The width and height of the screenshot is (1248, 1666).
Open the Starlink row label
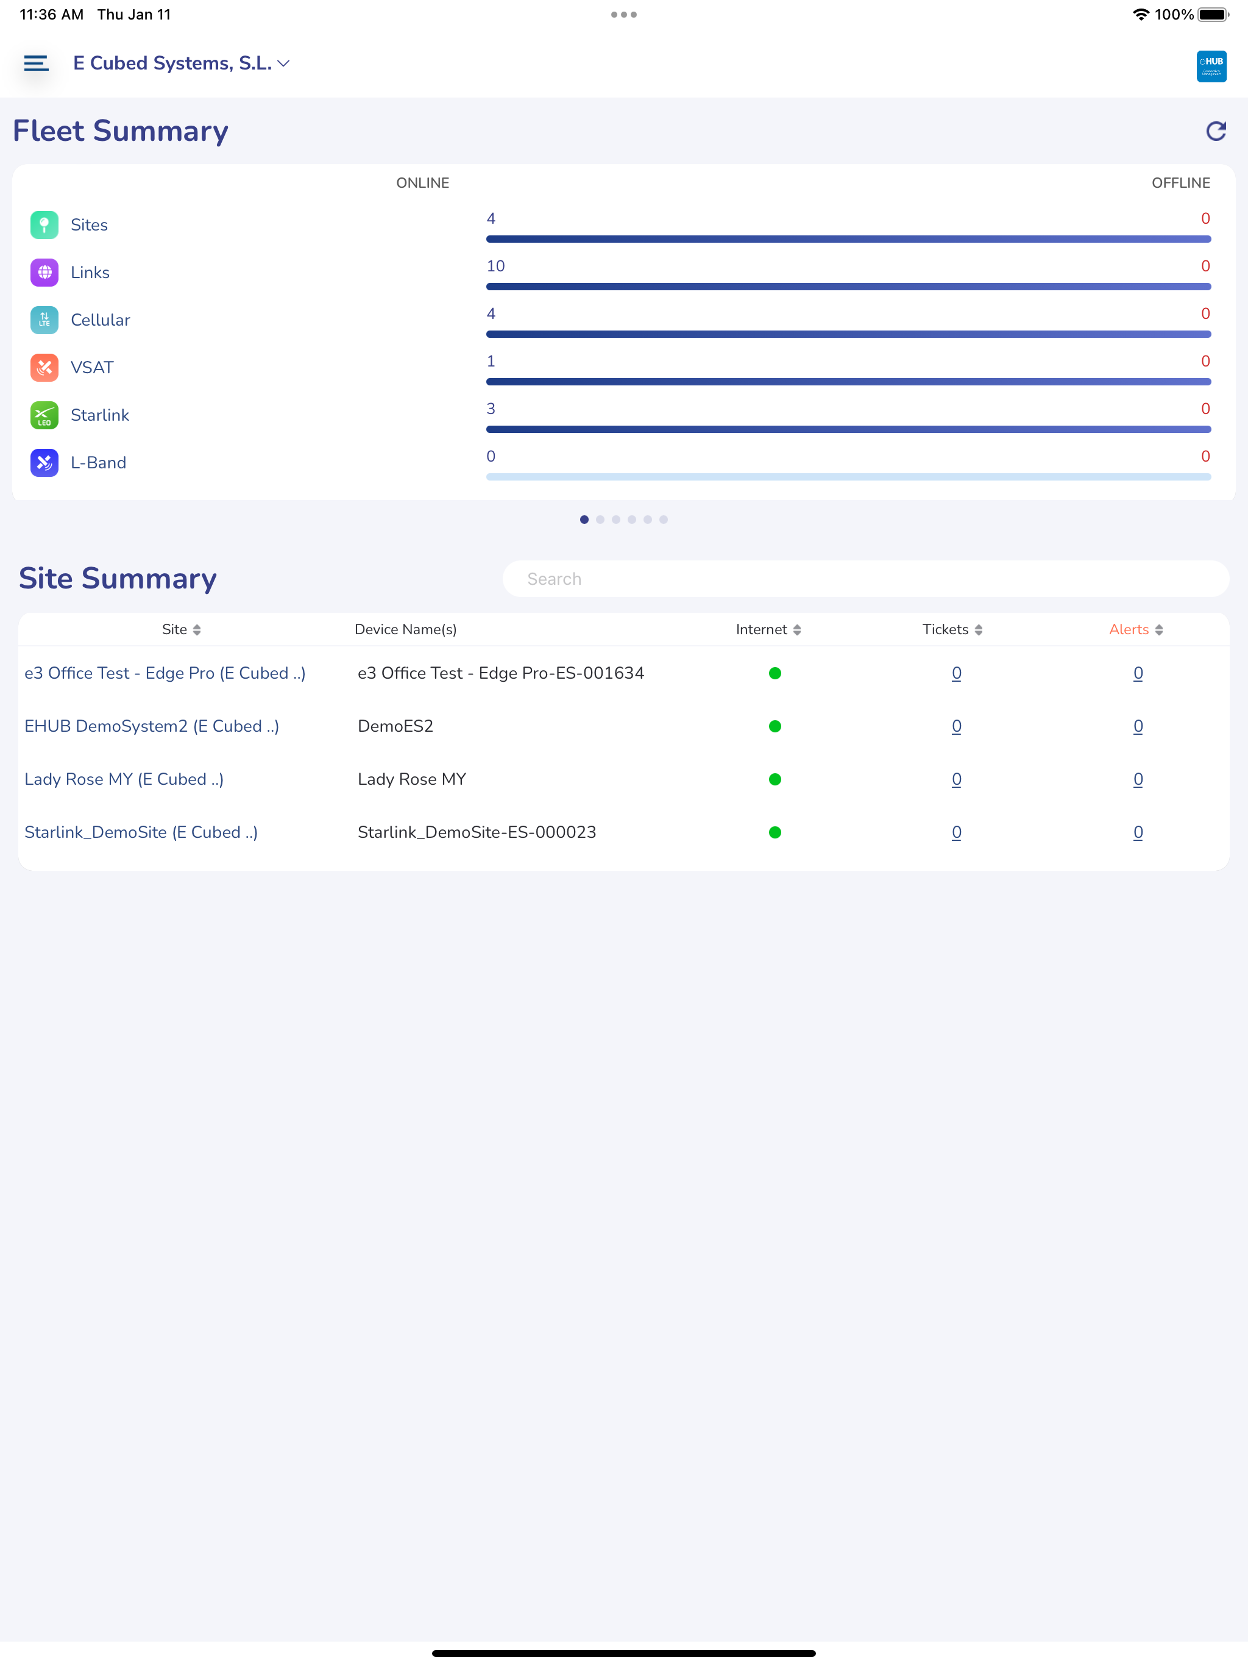click(x=100, y=415)
